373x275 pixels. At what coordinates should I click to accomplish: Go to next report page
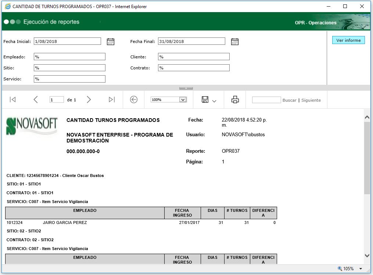pos(89,99)
